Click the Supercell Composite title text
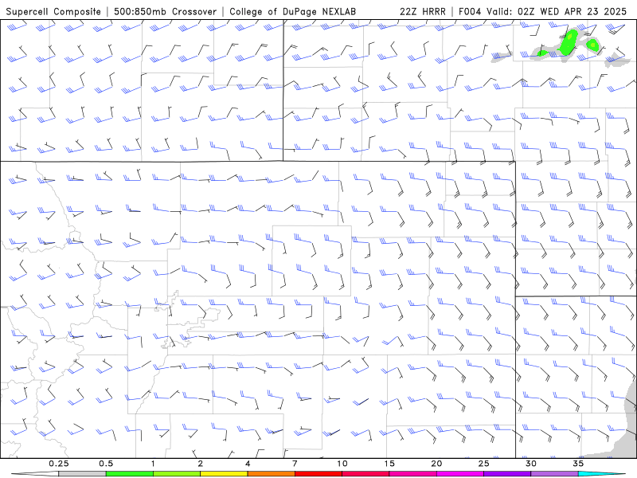This screenshot has height=478, width=637. 53,11
